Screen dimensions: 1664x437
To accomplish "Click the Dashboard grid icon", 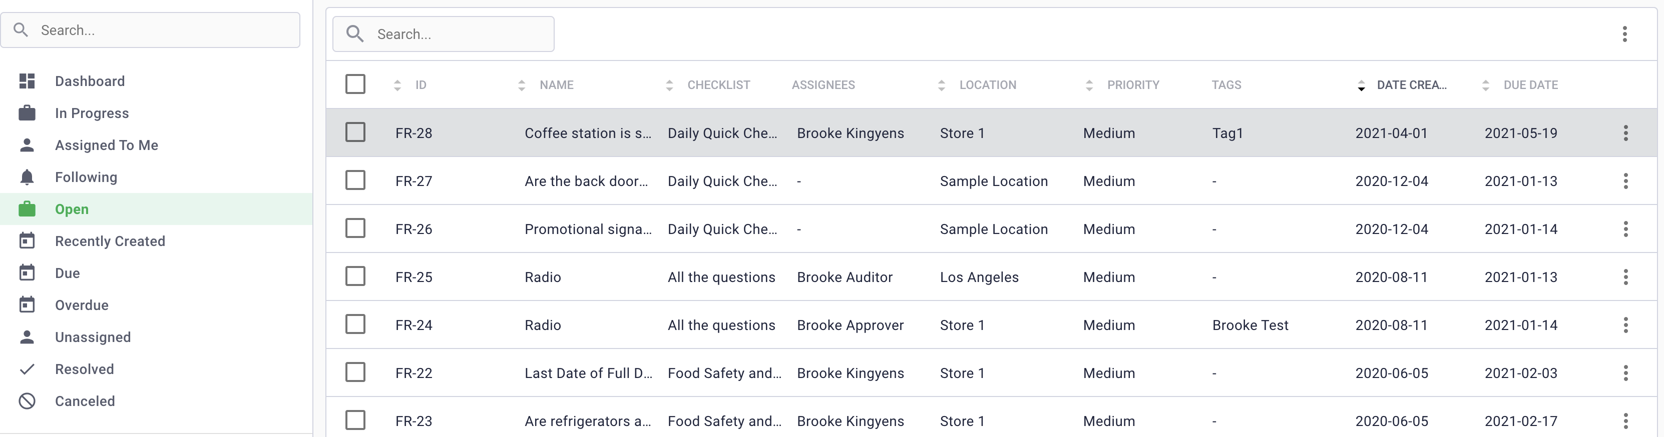I will click(27, 81).
